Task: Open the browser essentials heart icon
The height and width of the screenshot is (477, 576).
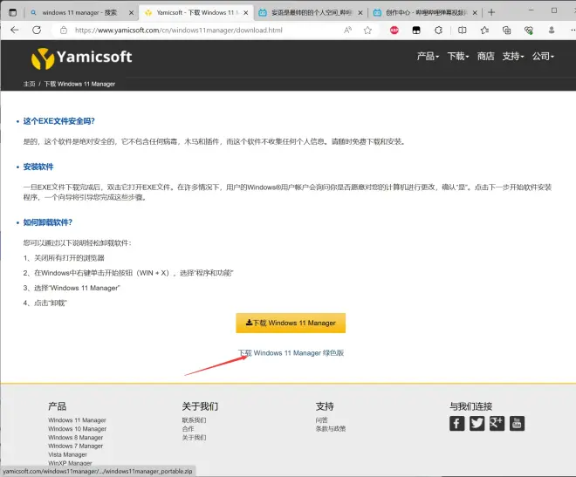Action: tap(529, 31)
